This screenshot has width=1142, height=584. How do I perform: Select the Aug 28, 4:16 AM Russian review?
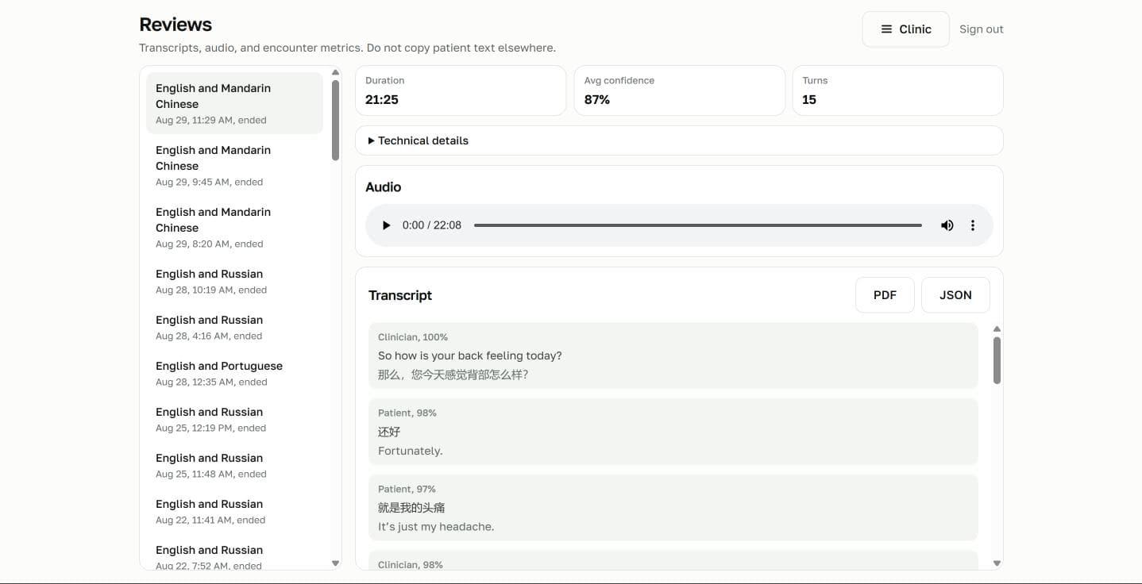point(234,327)
